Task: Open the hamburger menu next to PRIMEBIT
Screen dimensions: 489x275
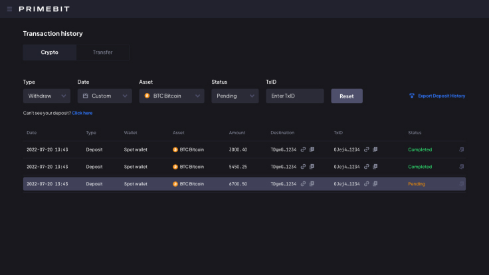Action: [9, 9]
